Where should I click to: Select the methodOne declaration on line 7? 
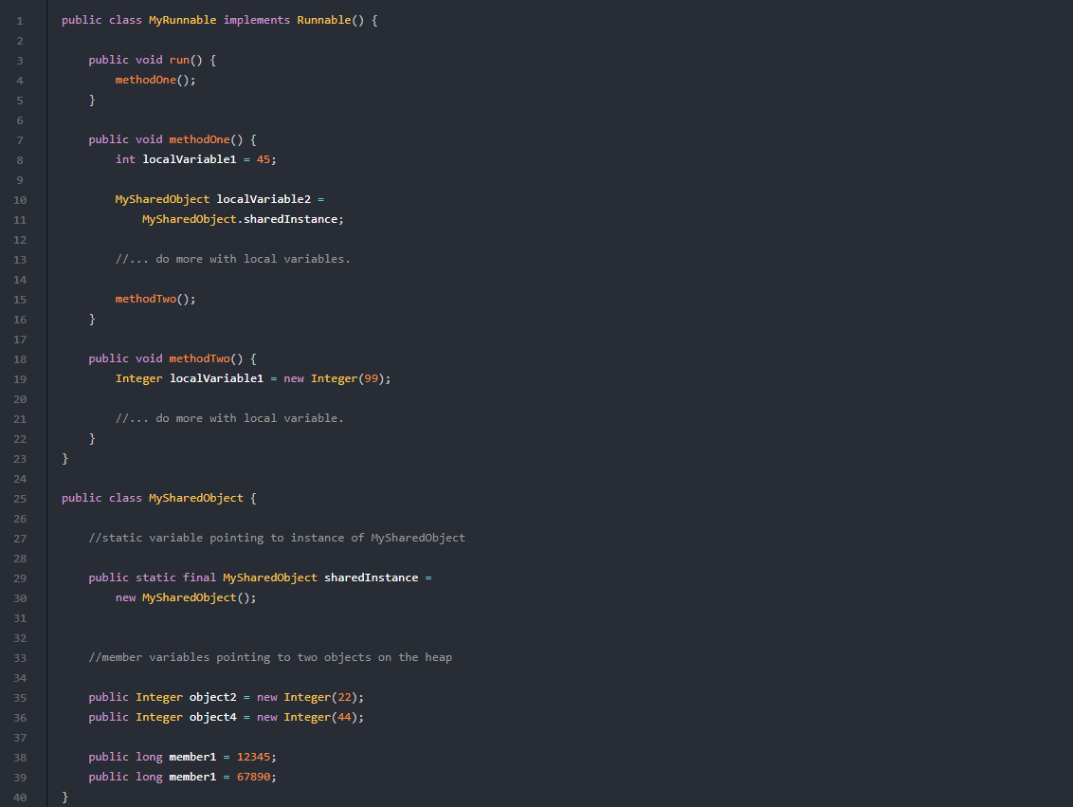(199, 139)
